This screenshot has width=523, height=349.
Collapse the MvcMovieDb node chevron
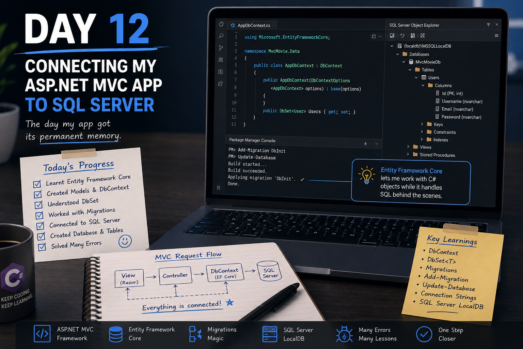[x=404, y=62]
